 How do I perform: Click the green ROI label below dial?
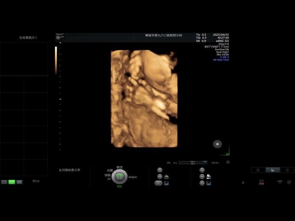click(x=119, y=186)
